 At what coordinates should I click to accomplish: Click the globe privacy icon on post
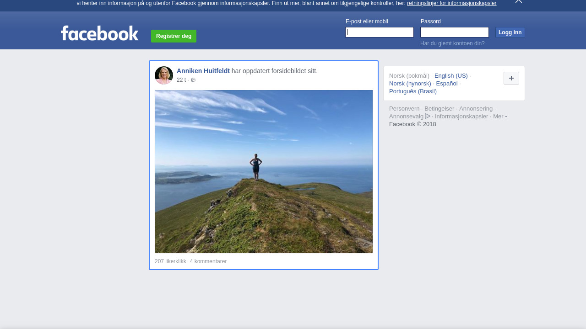click(x=193, y=80)
